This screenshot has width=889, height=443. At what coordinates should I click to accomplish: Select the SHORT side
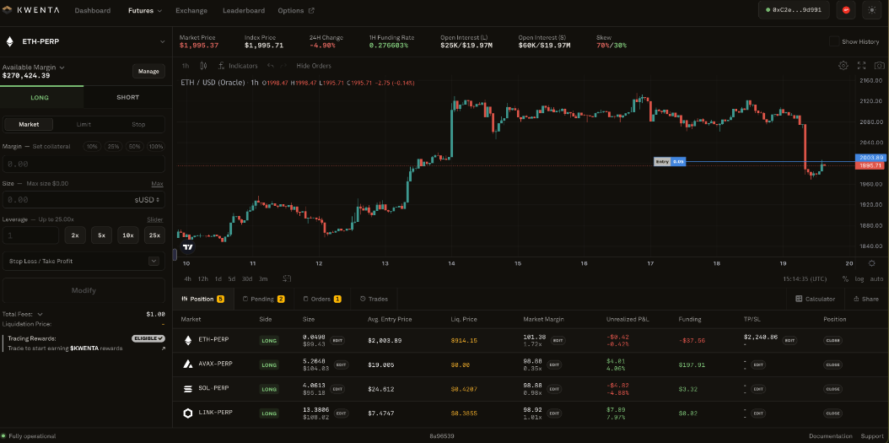(127, 97)
